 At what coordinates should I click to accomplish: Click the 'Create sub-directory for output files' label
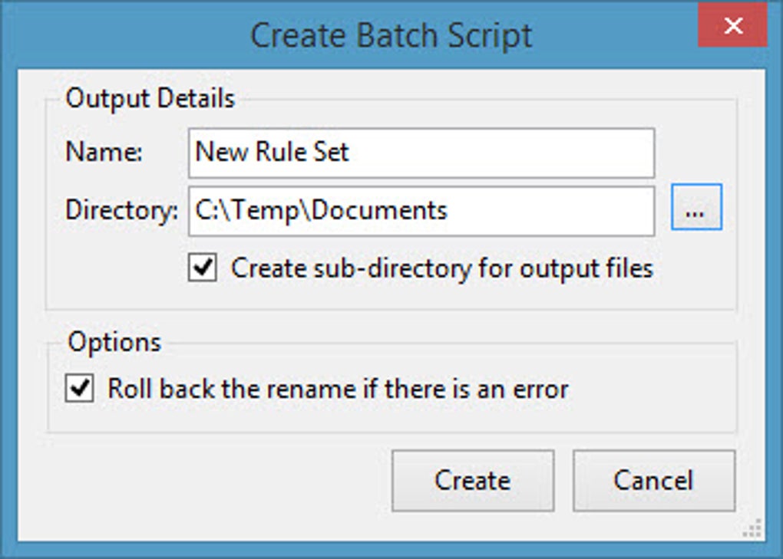click(441, 268)
